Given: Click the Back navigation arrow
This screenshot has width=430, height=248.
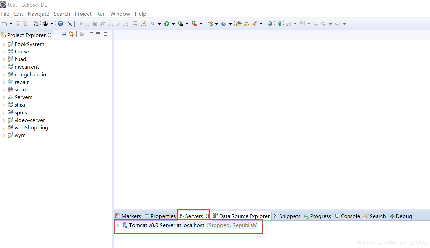Looking at the screenshot, I should 324,24.
